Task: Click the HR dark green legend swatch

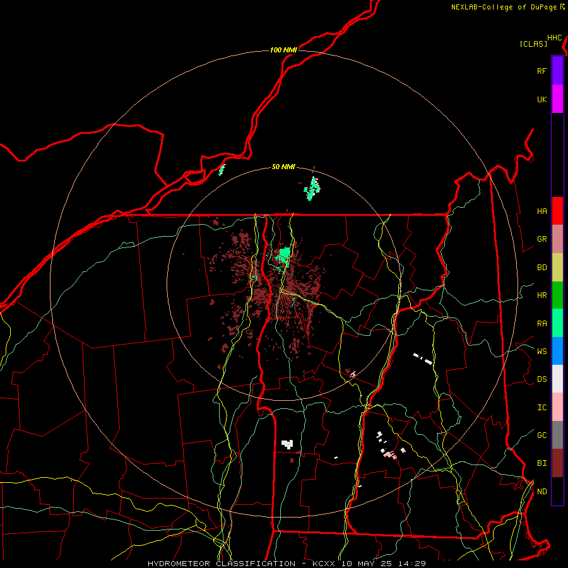Action: pyautogui.click(x=557, y=295)
